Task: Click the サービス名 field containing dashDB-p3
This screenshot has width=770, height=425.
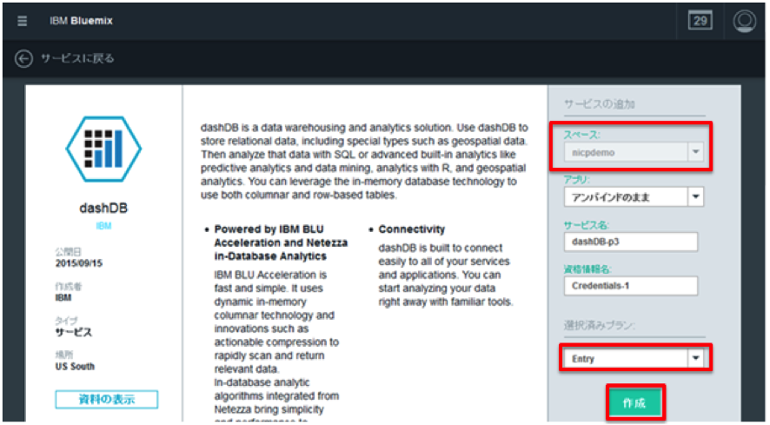Action: click(630, 242)
